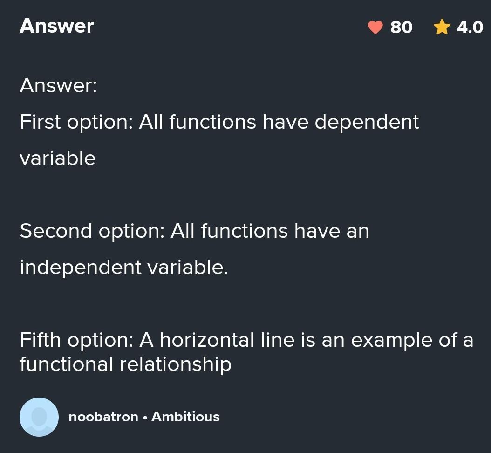Click the word 'horizontal' in fifth option
Viewport: 491px width, 453px height.
tap(207, 340)
